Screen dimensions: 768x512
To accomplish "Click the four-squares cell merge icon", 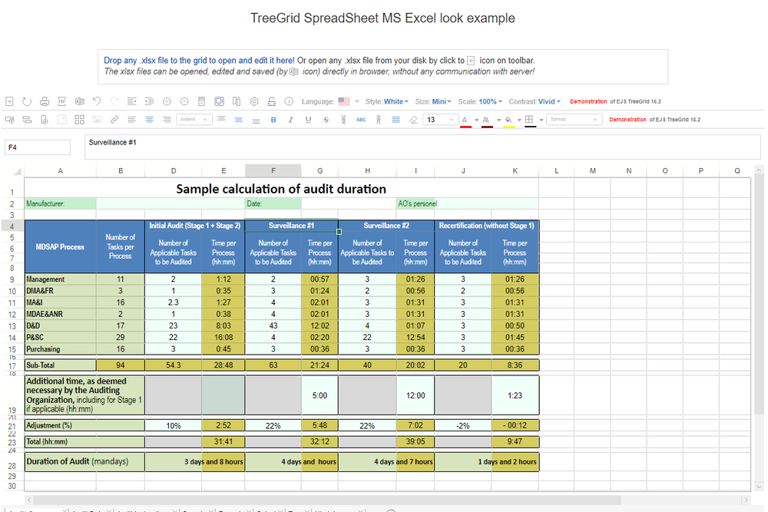I will (x=79, y=120).
